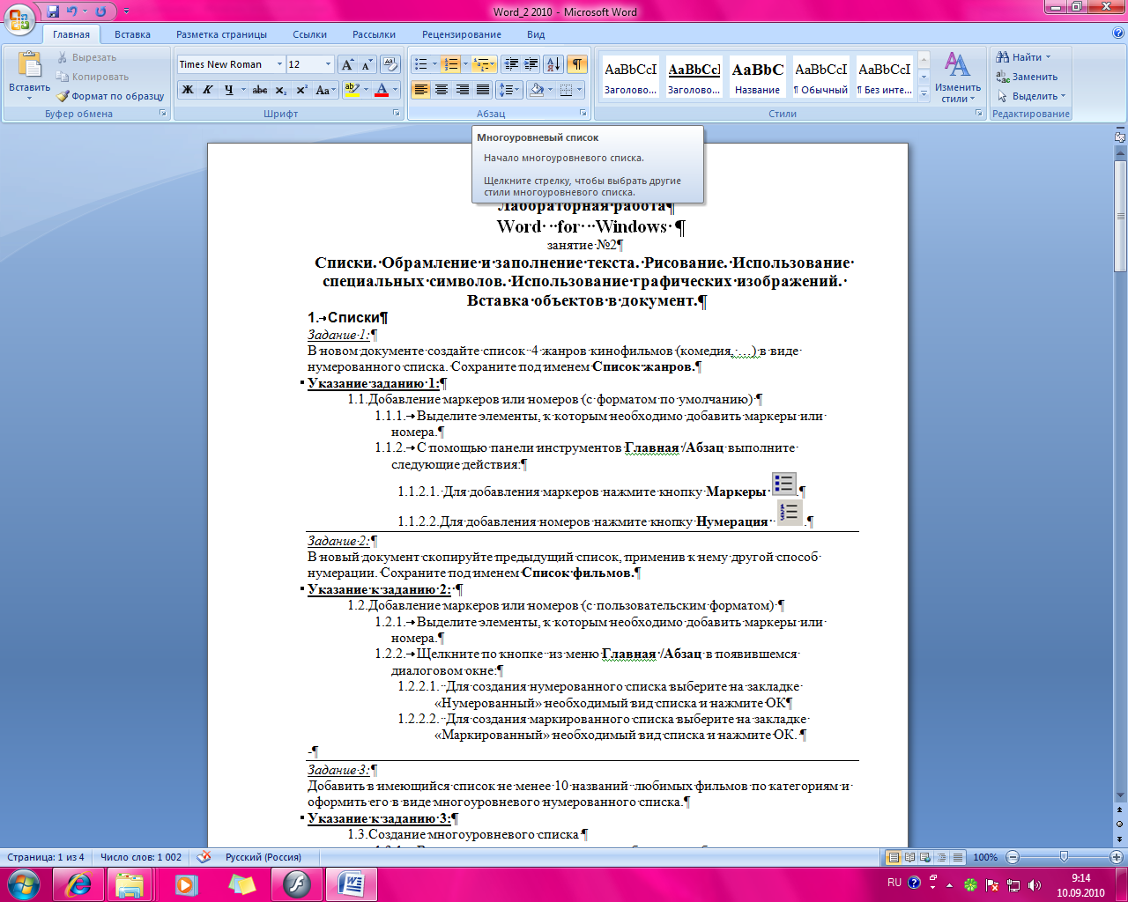Switch to Full Screen Reading view
Image resolution: width=1128 pixels, height=902 pixels.
pos(909,857)
